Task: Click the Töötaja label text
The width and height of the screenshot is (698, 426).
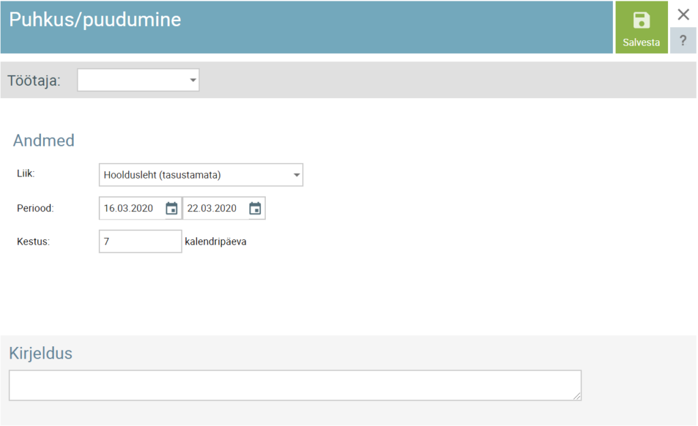Action: [x=33, y=80]
